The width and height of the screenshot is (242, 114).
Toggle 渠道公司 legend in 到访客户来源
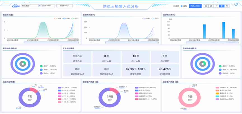[143, 93]
